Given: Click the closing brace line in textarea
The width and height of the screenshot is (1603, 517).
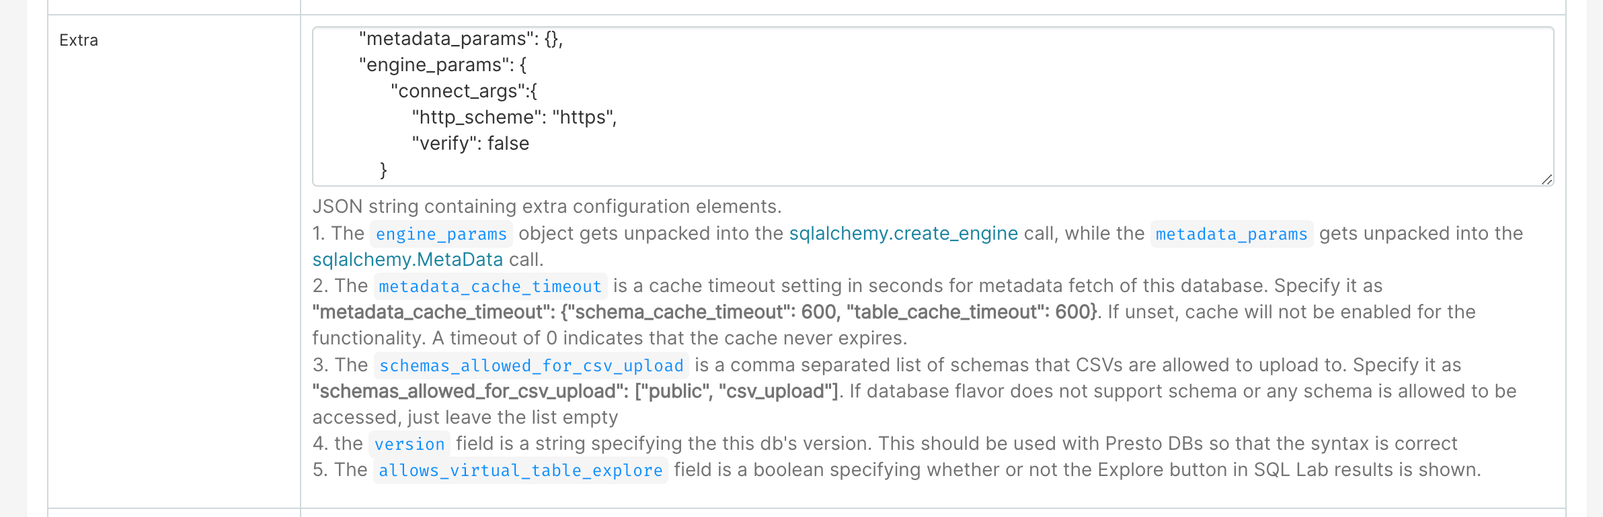Looking at the screenshot, I should 383,170.
